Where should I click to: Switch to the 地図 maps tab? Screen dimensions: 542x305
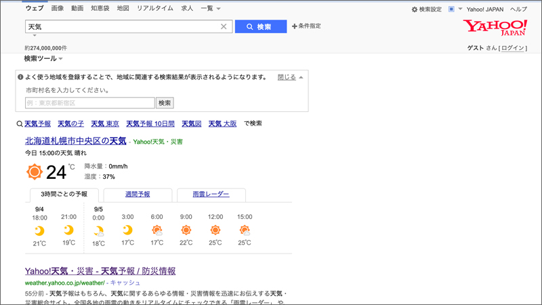[123, 8]
